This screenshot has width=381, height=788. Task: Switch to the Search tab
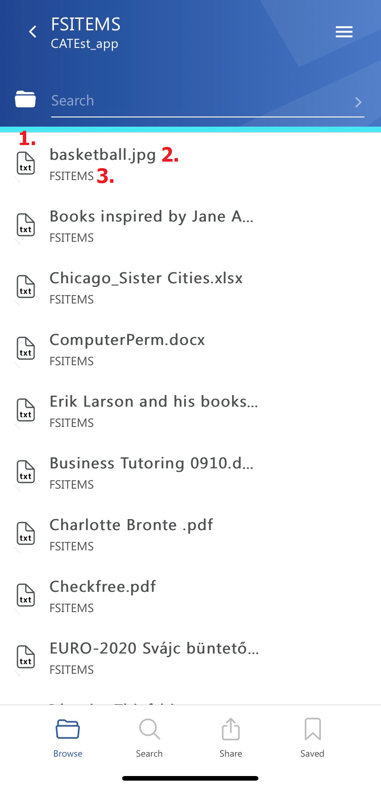click(149, 737)
